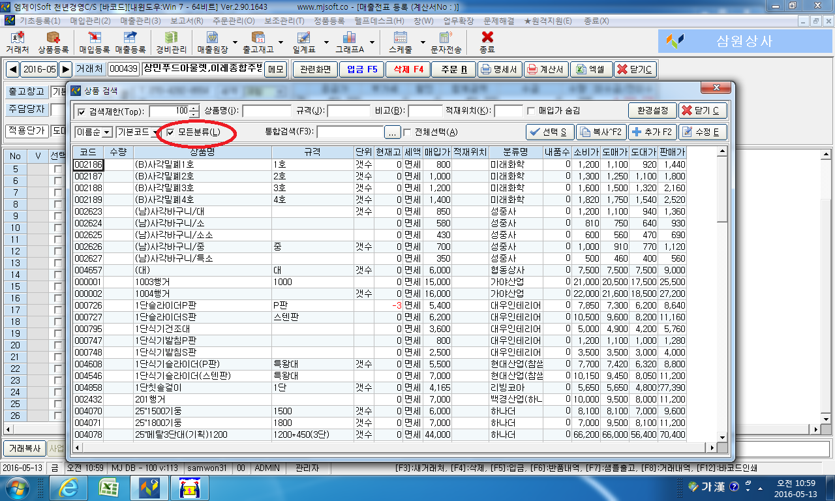Open the 출고재고 toolbar icon
The height and width of the screenshot is (501, 835).
(x=258, y=42)
